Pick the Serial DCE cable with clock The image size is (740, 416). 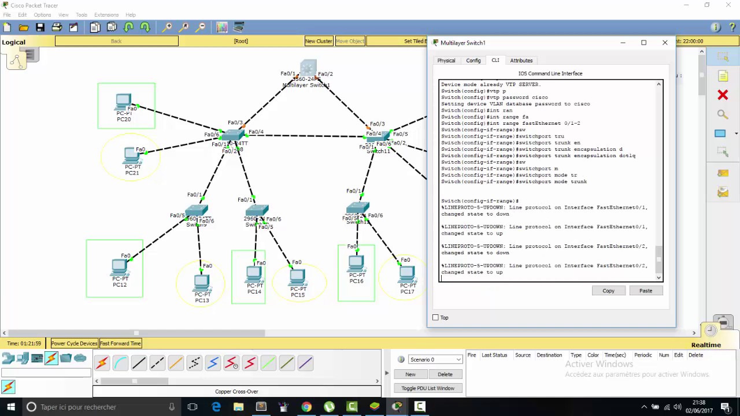[x=231, y=363]
